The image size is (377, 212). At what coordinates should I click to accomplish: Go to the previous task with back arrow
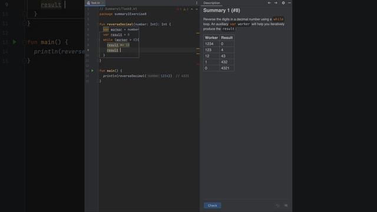(269, 3)
